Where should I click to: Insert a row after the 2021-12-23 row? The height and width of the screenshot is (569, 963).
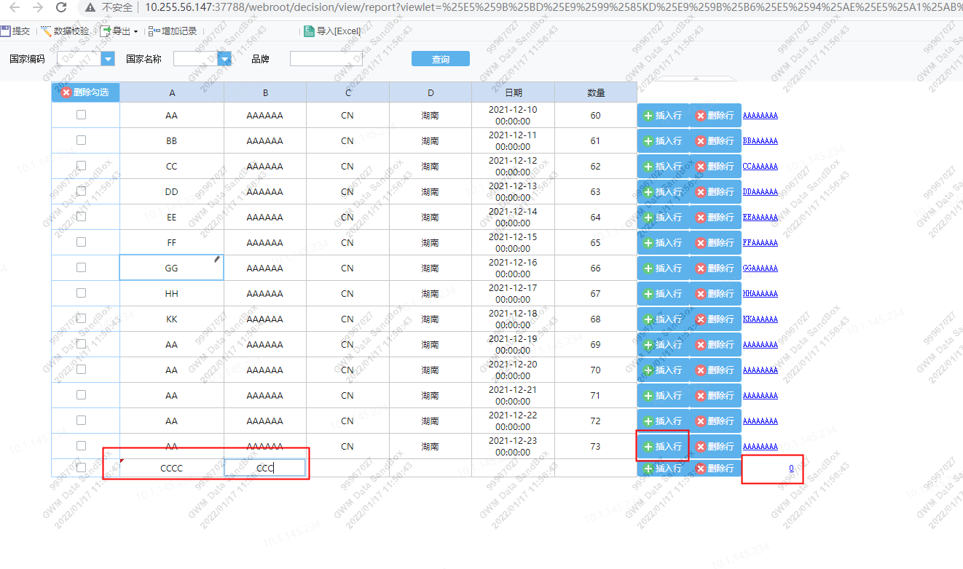click(663, 446)
